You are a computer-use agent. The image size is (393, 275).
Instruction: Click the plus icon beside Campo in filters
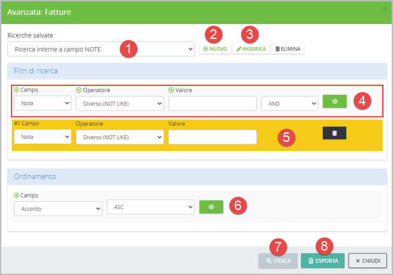(x=17, y=90)
